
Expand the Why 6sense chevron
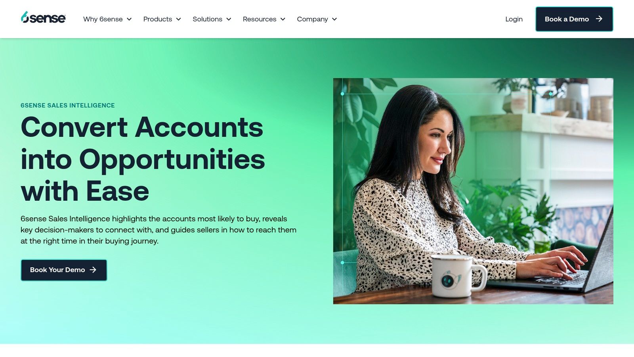[129, 19]
